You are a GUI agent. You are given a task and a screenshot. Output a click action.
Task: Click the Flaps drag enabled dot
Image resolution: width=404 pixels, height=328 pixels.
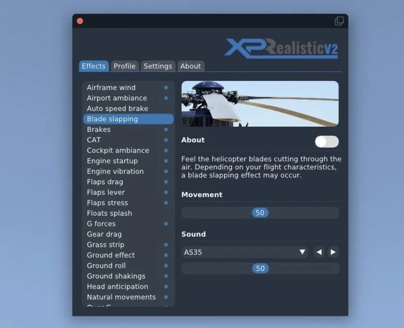click(166, 182)
